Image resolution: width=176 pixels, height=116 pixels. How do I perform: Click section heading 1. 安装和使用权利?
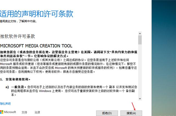coord(15,79)
